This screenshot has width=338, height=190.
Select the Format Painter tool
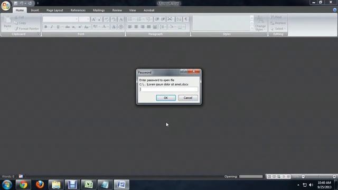click(27, 28)
